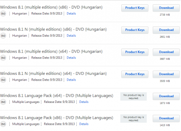
Task: Open Details for Windows 8.1 x86 Hungarian
Action: [71, 14]
